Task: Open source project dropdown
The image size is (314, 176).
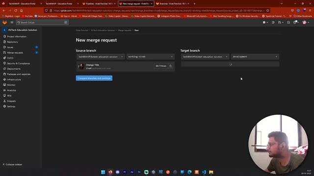Action: click(x=101, y=57)
